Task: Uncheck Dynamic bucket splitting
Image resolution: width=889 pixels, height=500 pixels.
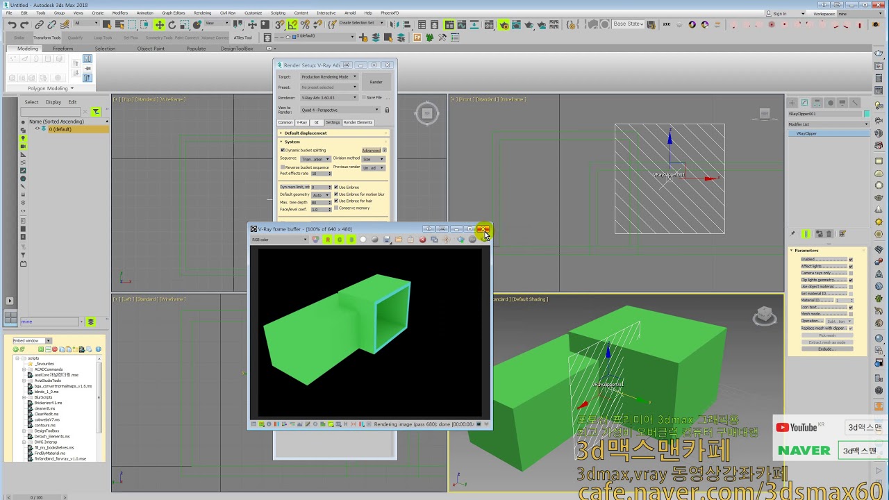Action: click(283, 150)
